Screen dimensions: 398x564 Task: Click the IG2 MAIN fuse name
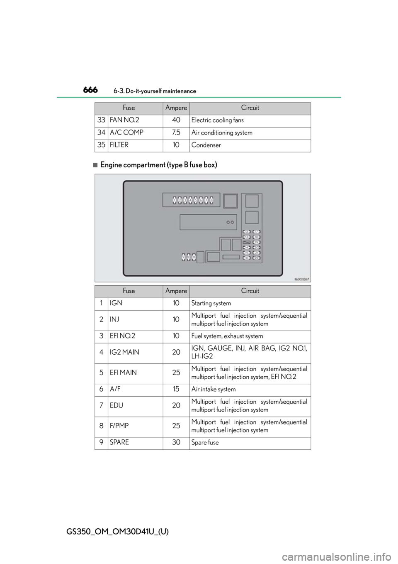(x=124, y=352)
